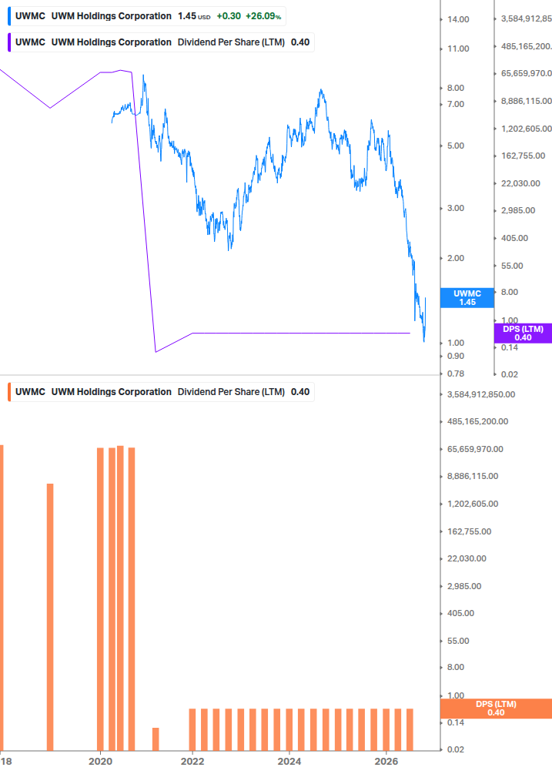Click the lone orange dividend bar in 2019

click(x=50, y=617)
